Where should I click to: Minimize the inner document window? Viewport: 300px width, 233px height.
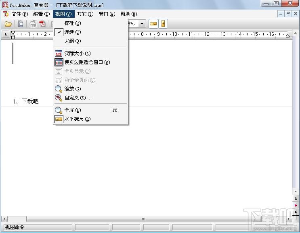[281, 14]
